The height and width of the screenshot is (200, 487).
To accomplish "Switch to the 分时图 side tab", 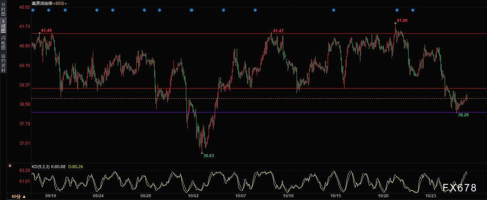I will coord(3,10).
